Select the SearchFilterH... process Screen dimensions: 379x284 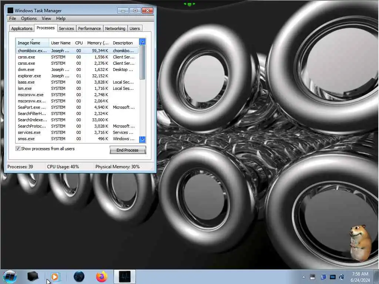(x=77, y=114)
